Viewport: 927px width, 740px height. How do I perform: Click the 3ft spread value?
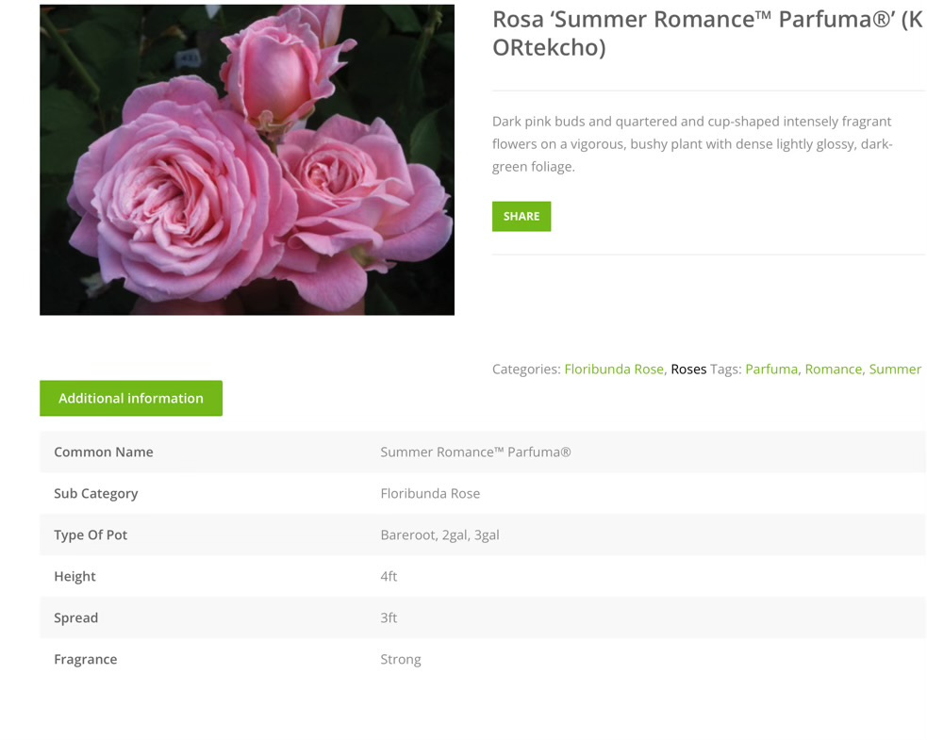[389, 618]
